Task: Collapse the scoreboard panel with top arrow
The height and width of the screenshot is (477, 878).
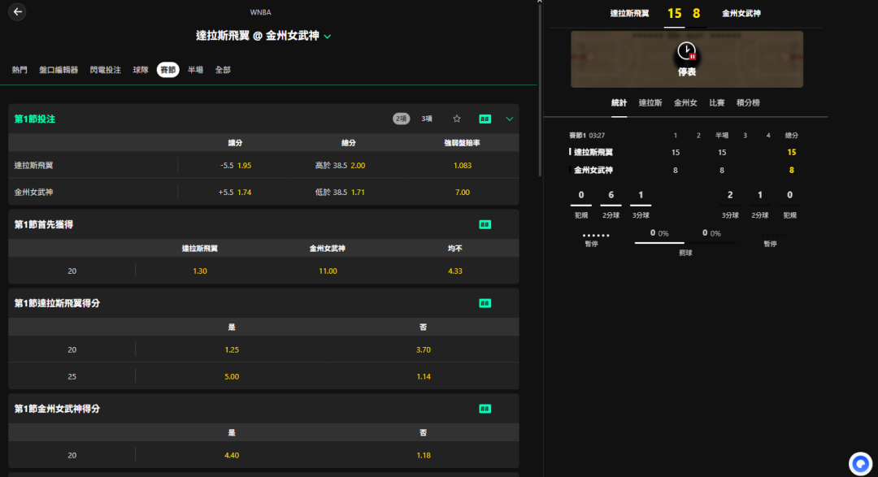Action: pos(539,2)
